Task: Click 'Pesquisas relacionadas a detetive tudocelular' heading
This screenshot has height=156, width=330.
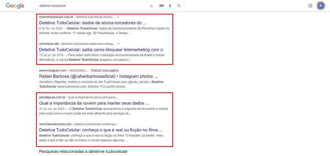Action: (x=83, y=151)
